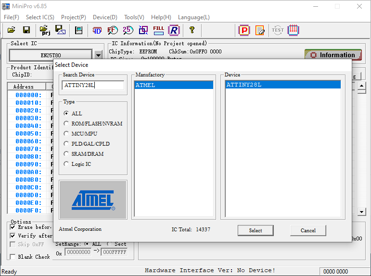The height and width of the screenshot is (276, 371).
Task: Select the Logic IC type option
Action: (x=66, y=164)
